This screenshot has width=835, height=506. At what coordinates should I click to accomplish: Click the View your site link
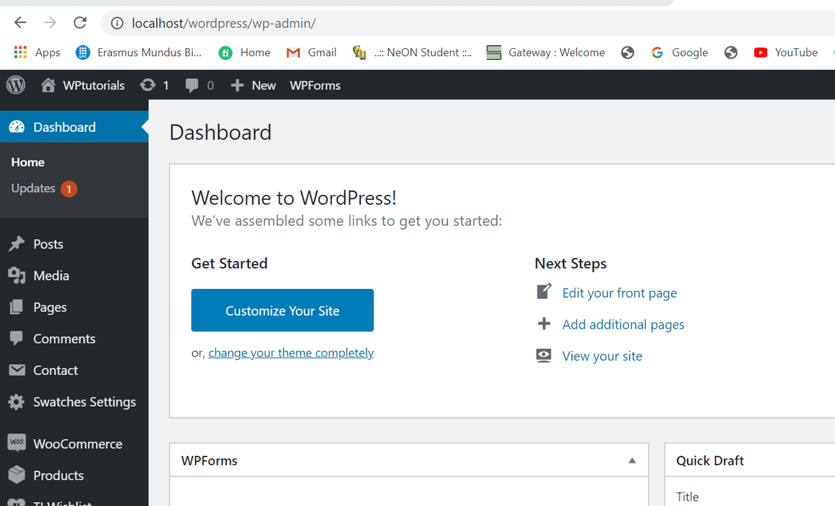pos(602,356)
